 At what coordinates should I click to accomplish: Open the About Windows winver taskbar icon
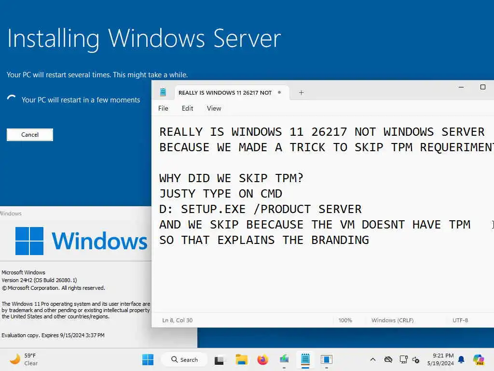[327, 359]
